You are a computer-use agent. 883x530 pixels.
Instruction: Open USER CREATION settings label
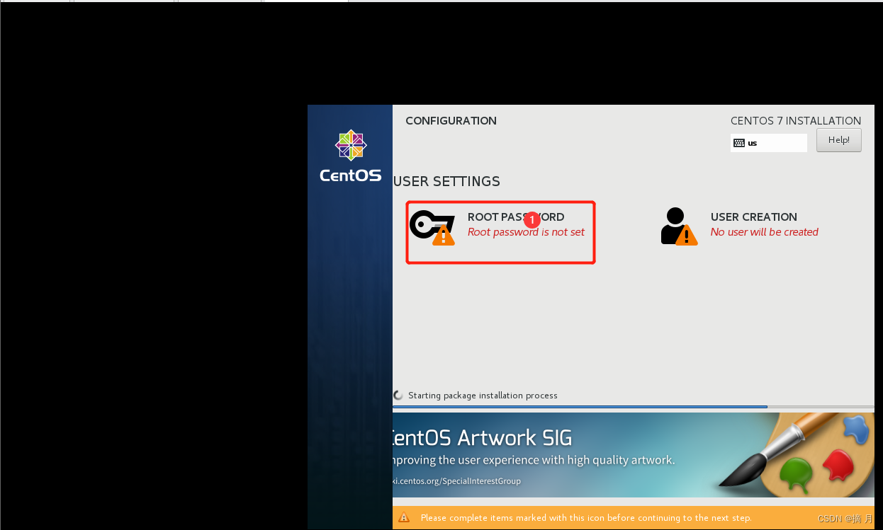tap(753, 217)
